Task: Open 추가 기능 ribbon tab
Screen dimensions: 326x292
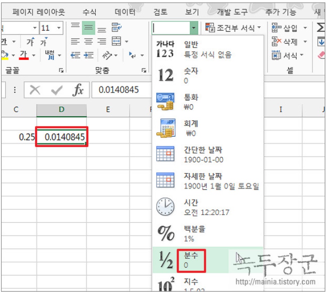Action: [x=281, y=12]
